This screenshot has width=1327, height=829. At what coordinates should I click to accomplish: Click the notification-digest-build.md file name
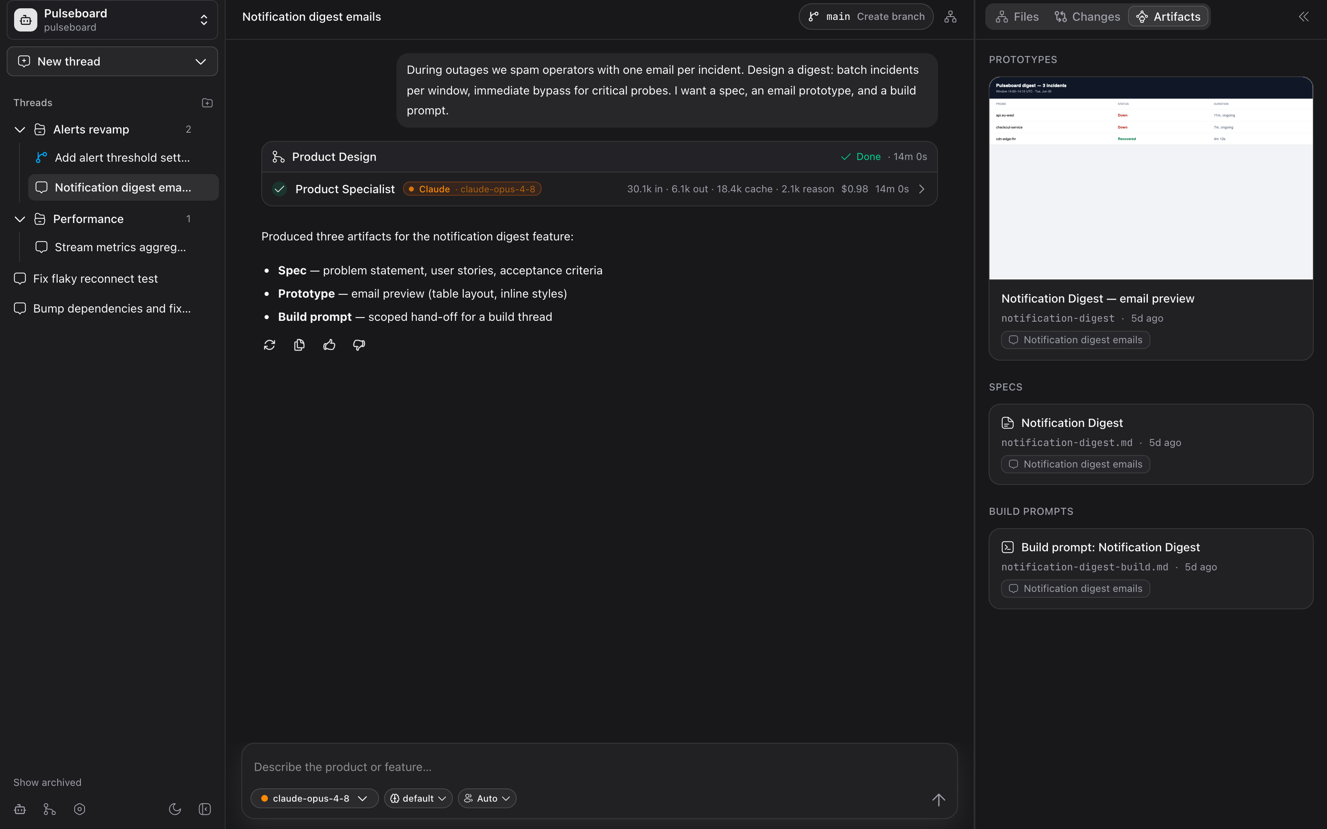pyautogui.click(x=1085, y=567)
